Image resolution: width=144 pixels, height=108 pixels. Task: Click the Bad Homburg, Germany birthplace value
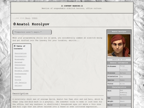(123, 93)
